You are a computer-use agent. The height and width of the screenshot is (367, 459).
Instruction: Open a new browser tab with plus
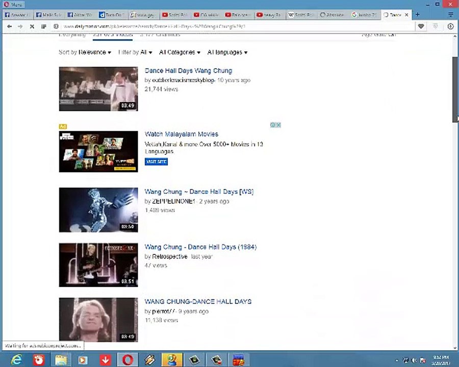click(417, 14)
